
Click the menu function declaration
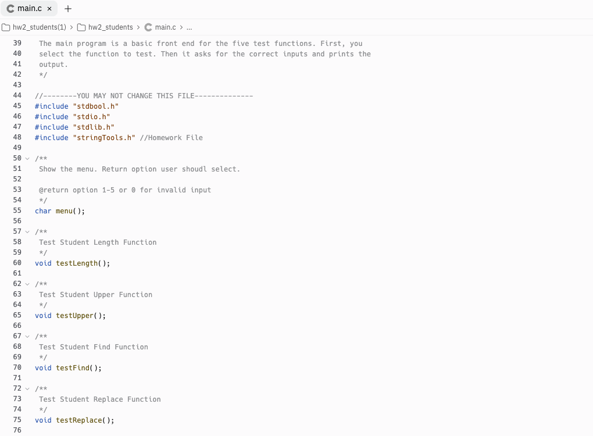click(x=65, y=210)
